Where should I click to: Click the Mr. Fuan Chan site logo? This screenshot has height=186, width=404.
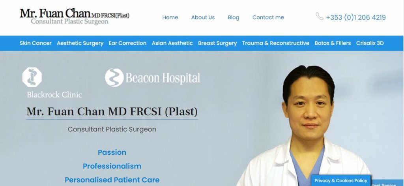pyautogui.click(x=75, y=17)
